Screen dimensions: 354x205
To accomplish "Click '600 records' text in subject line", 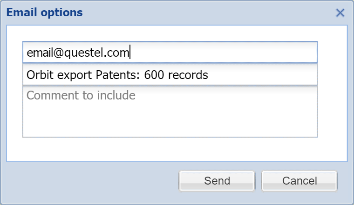I will (176, 74).
